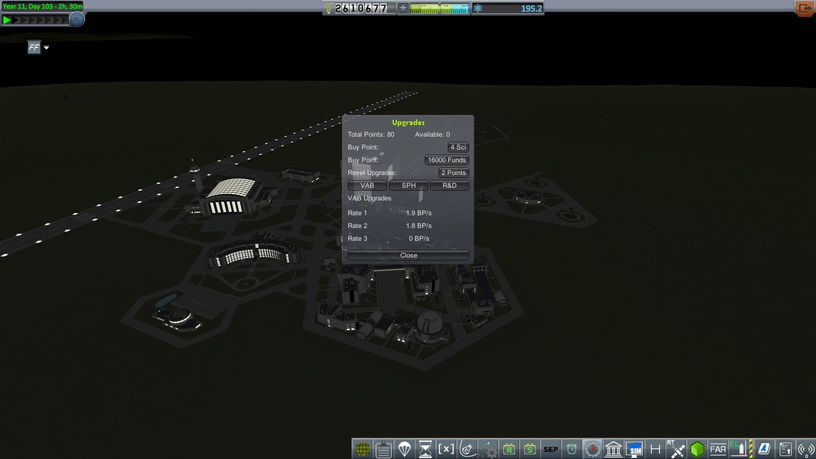
Task: Open the globe map toolbar icon
Action: pos(363,449)
